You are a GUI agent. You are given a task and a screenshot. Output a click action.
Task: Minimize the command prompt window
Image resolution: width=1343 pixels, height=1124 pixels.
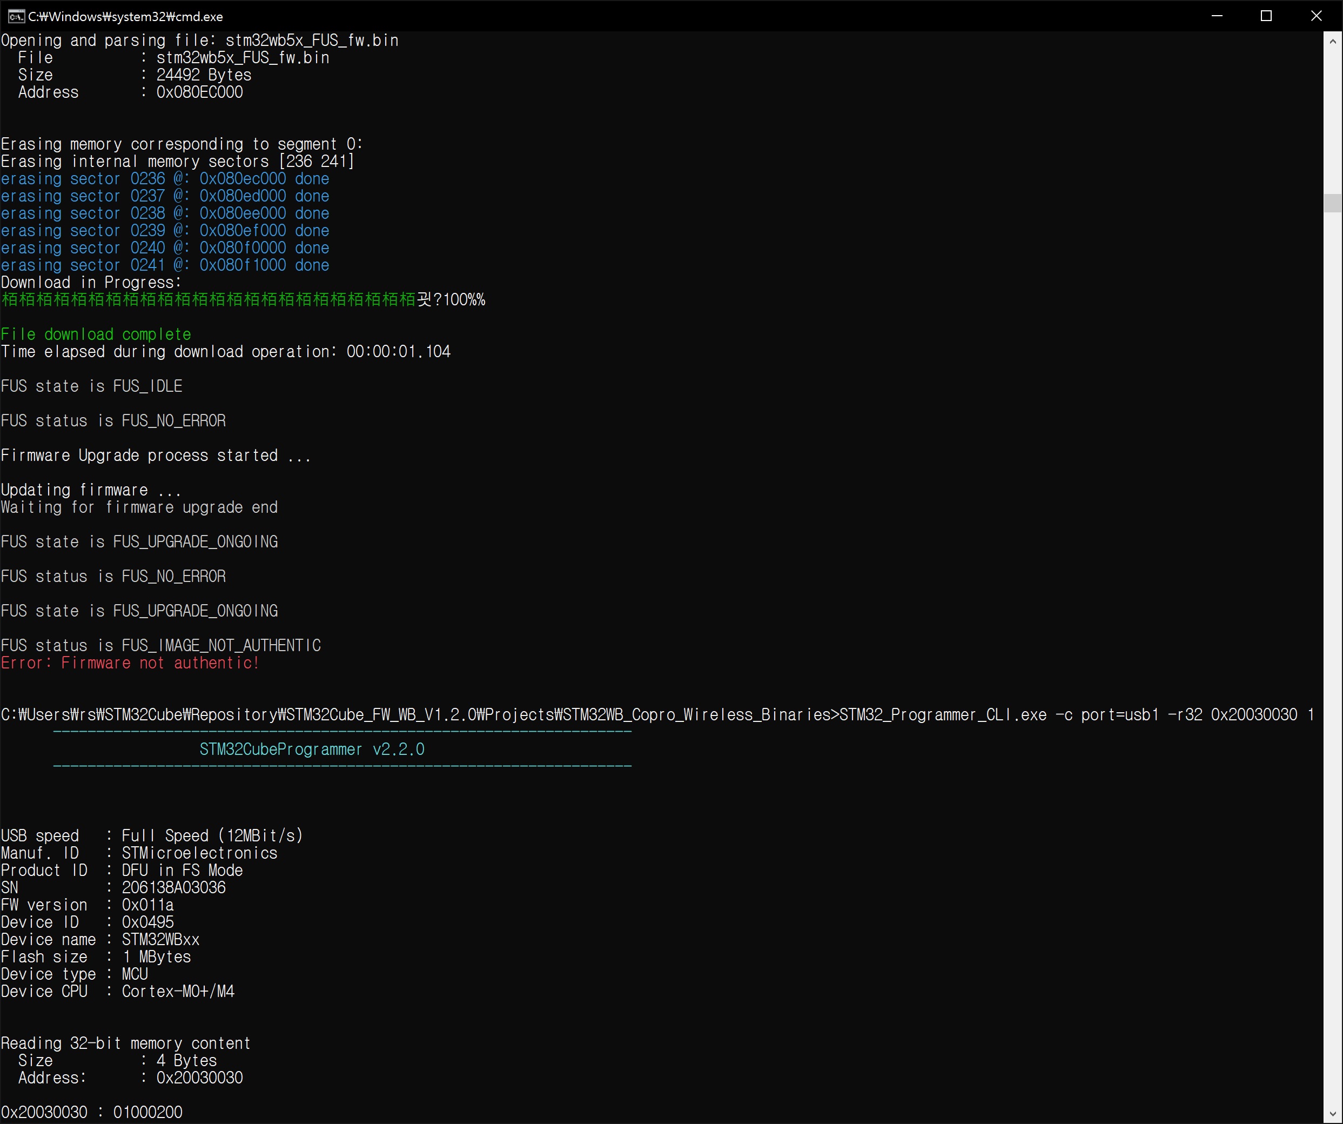point(1217,16)
